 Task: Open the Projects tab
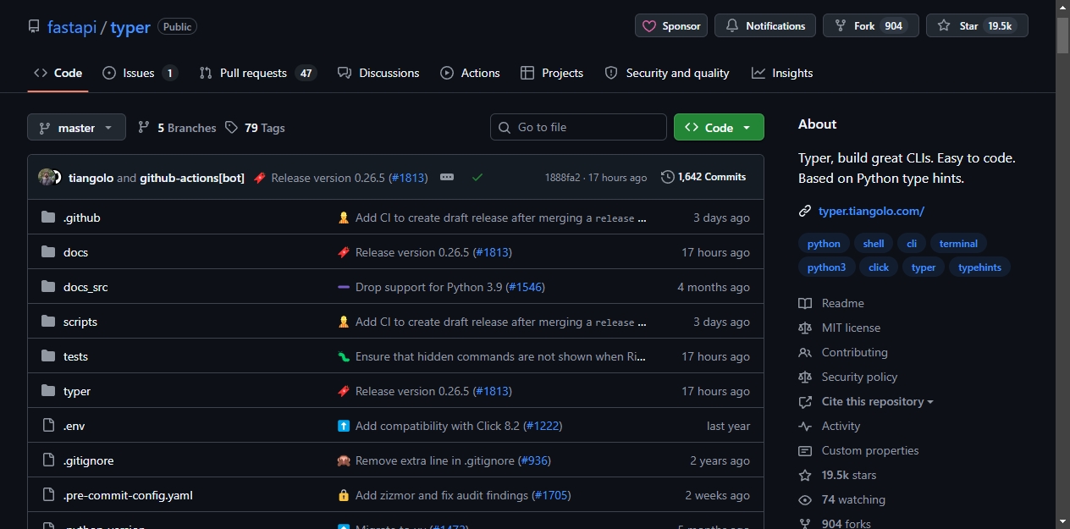tap(552, 73)
